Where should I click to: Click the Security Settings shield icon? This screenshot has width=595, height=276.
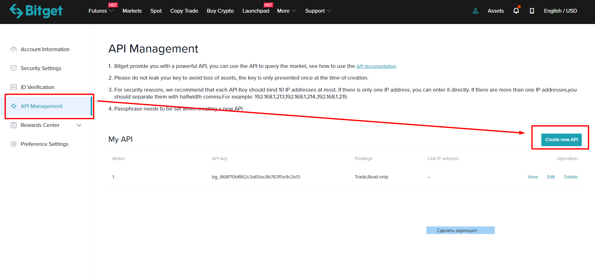(x=14, y=68)
